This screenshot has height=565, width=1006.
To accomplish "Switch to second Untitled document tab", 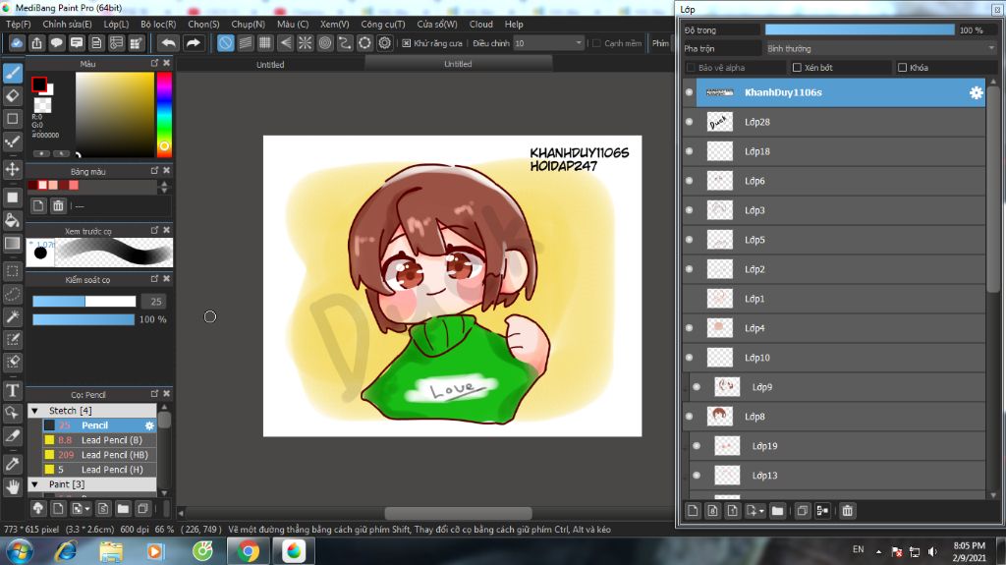I will pyautogui.click(x=458, y=64).
